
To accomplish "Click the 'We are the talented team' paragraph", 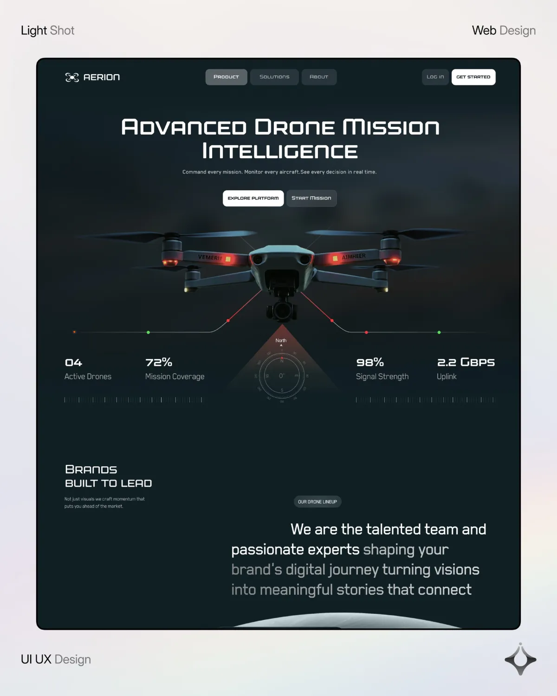I will [359, 559].
